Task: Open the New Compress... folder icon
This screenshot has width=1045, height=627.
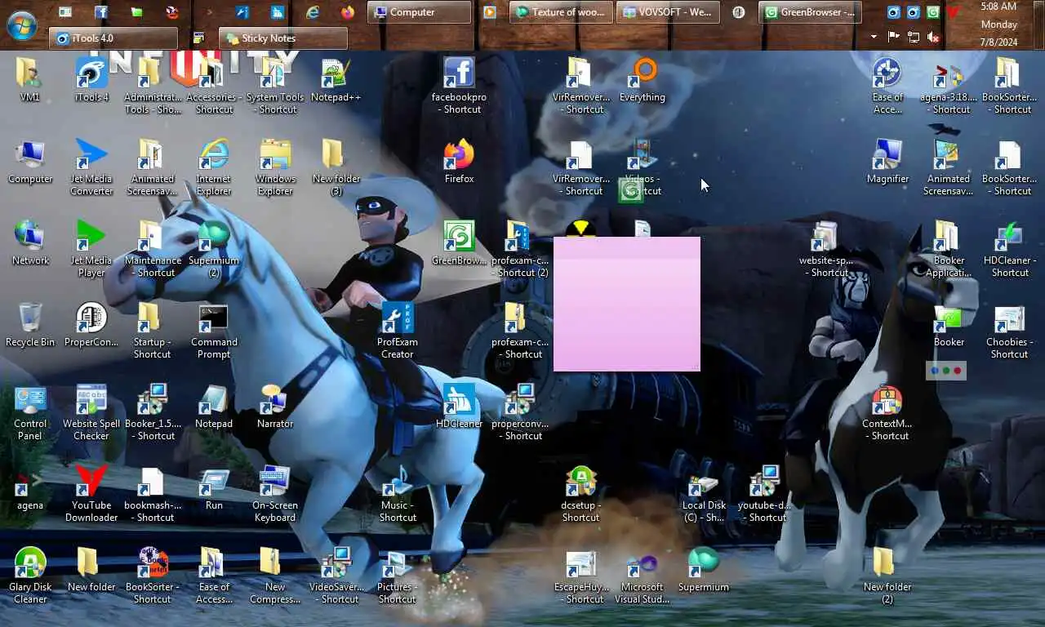Action: (275, 576)
